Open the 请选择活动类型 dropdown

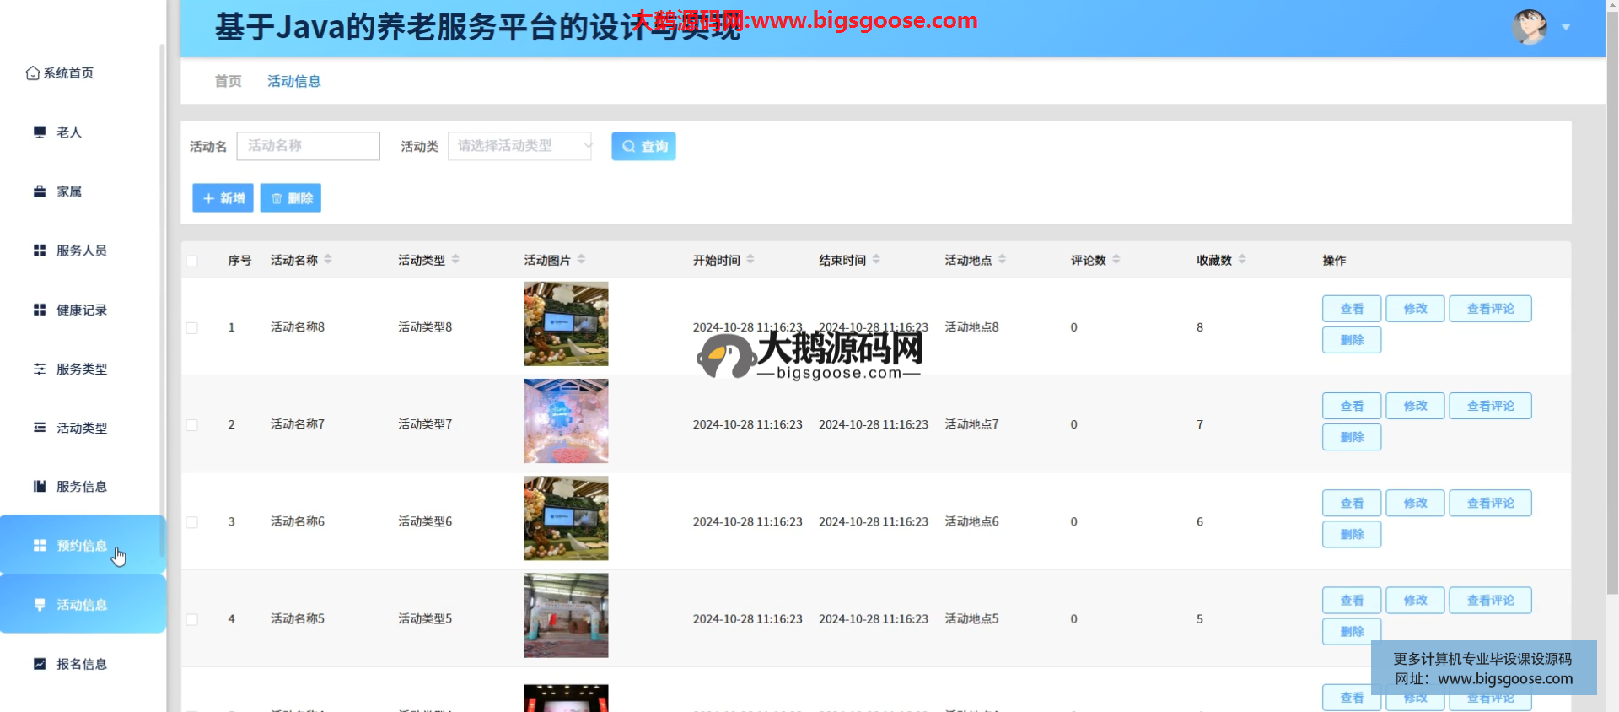tap(519, 146)
